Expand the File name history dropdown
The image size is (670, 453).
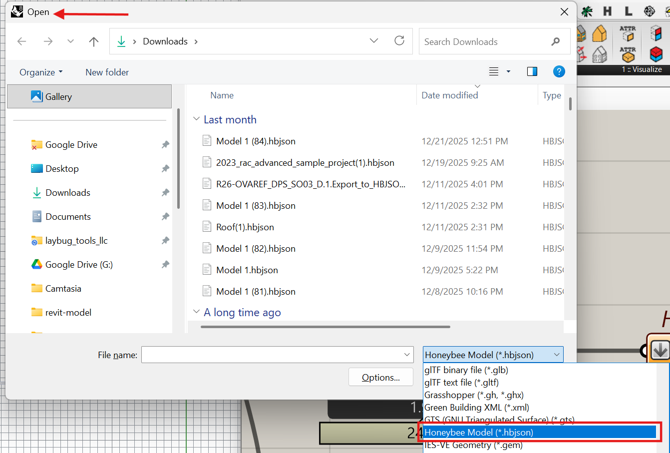tap(407, 355)
